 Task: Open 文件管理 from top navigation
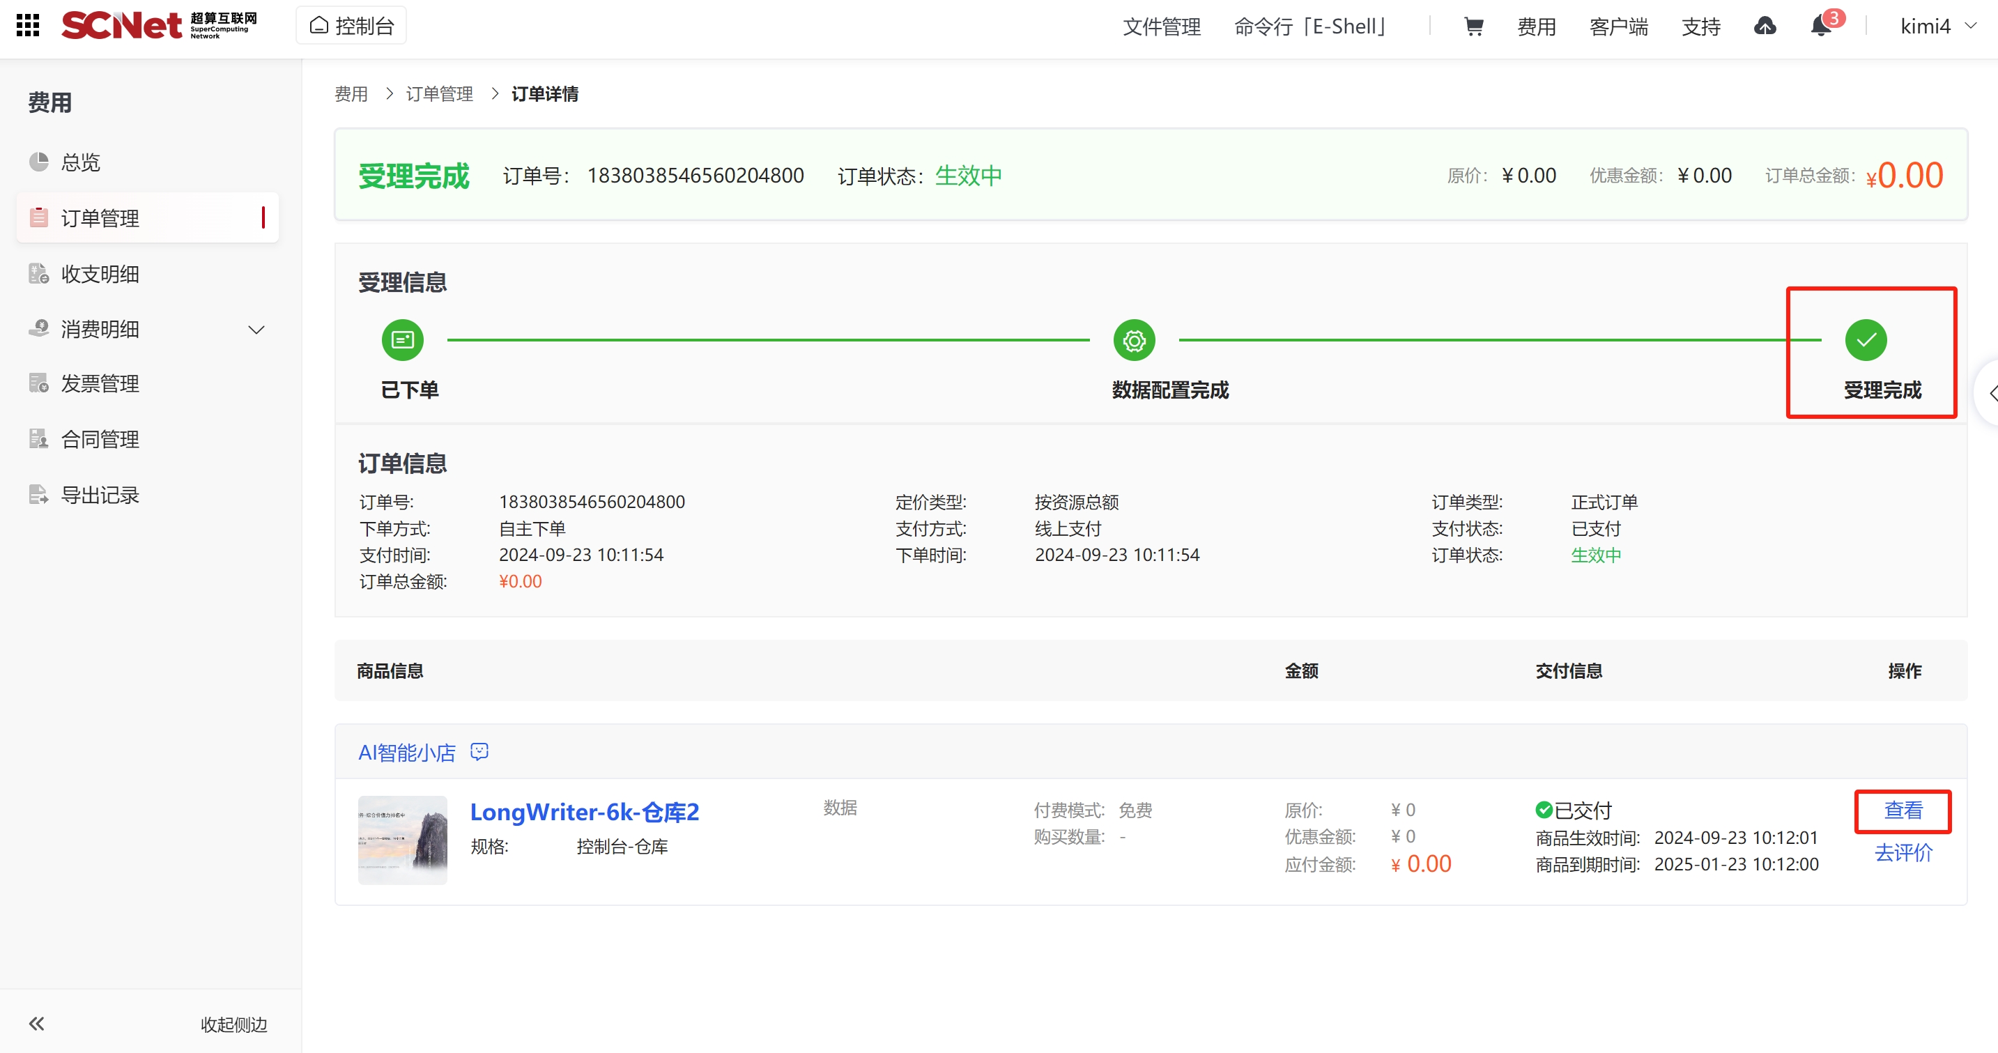coord(1161,26)
